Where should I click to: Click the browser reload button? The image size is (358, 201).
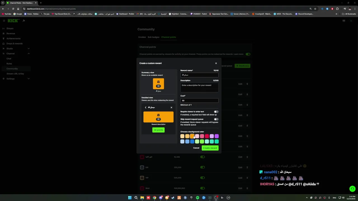pos(13,9)
